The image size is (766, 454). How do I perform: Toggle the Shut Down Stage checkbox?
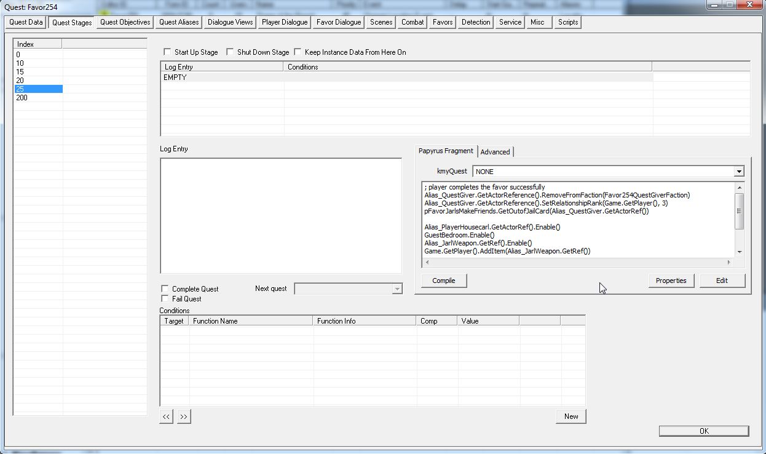click(231, 52)
